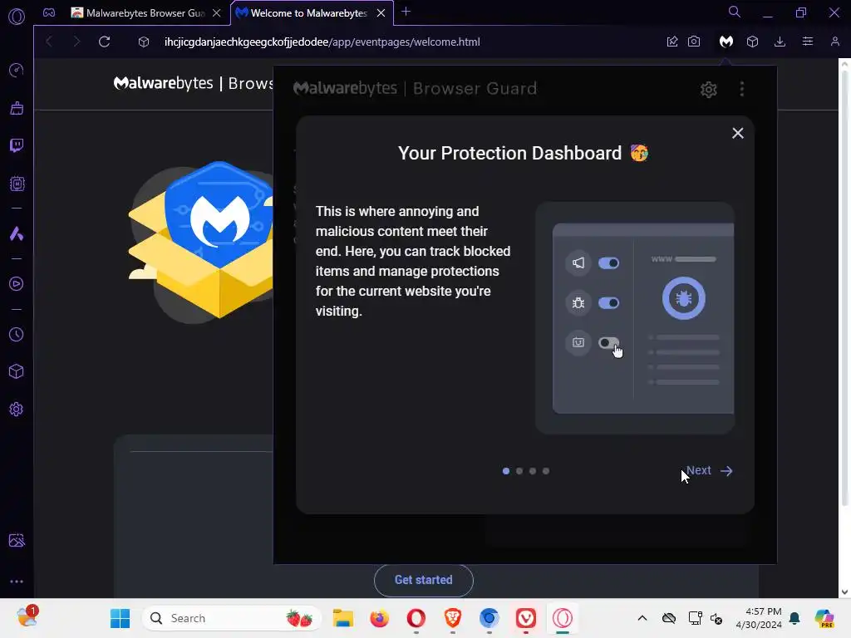Click Next in the dashboard tour
Viewport: 851px width, 638px height.
click(x=710, y=470)
